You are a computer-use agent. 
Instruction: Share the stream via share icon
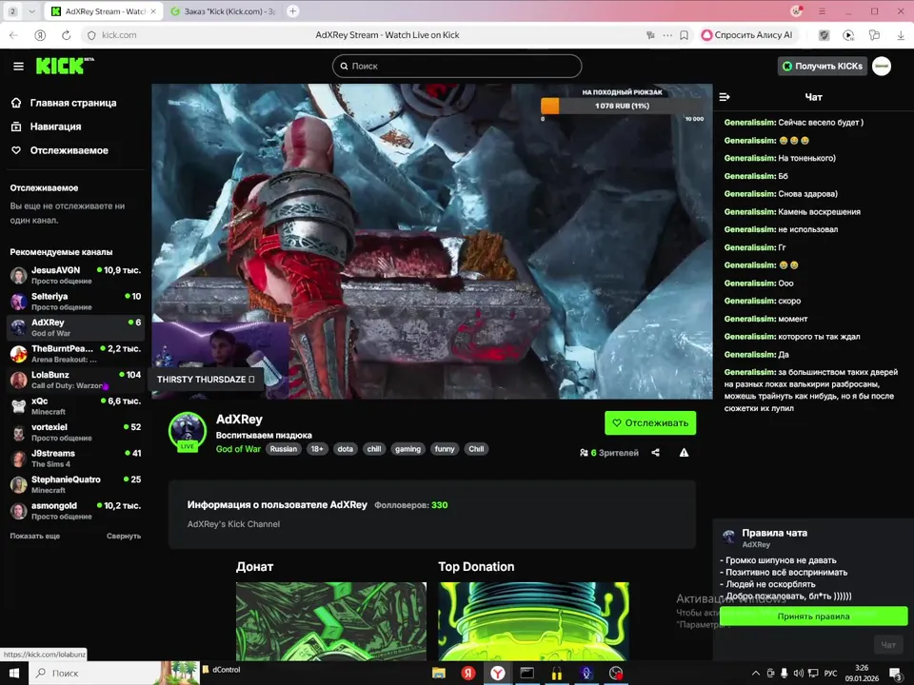pyautogui.click(x=656, y=453)
